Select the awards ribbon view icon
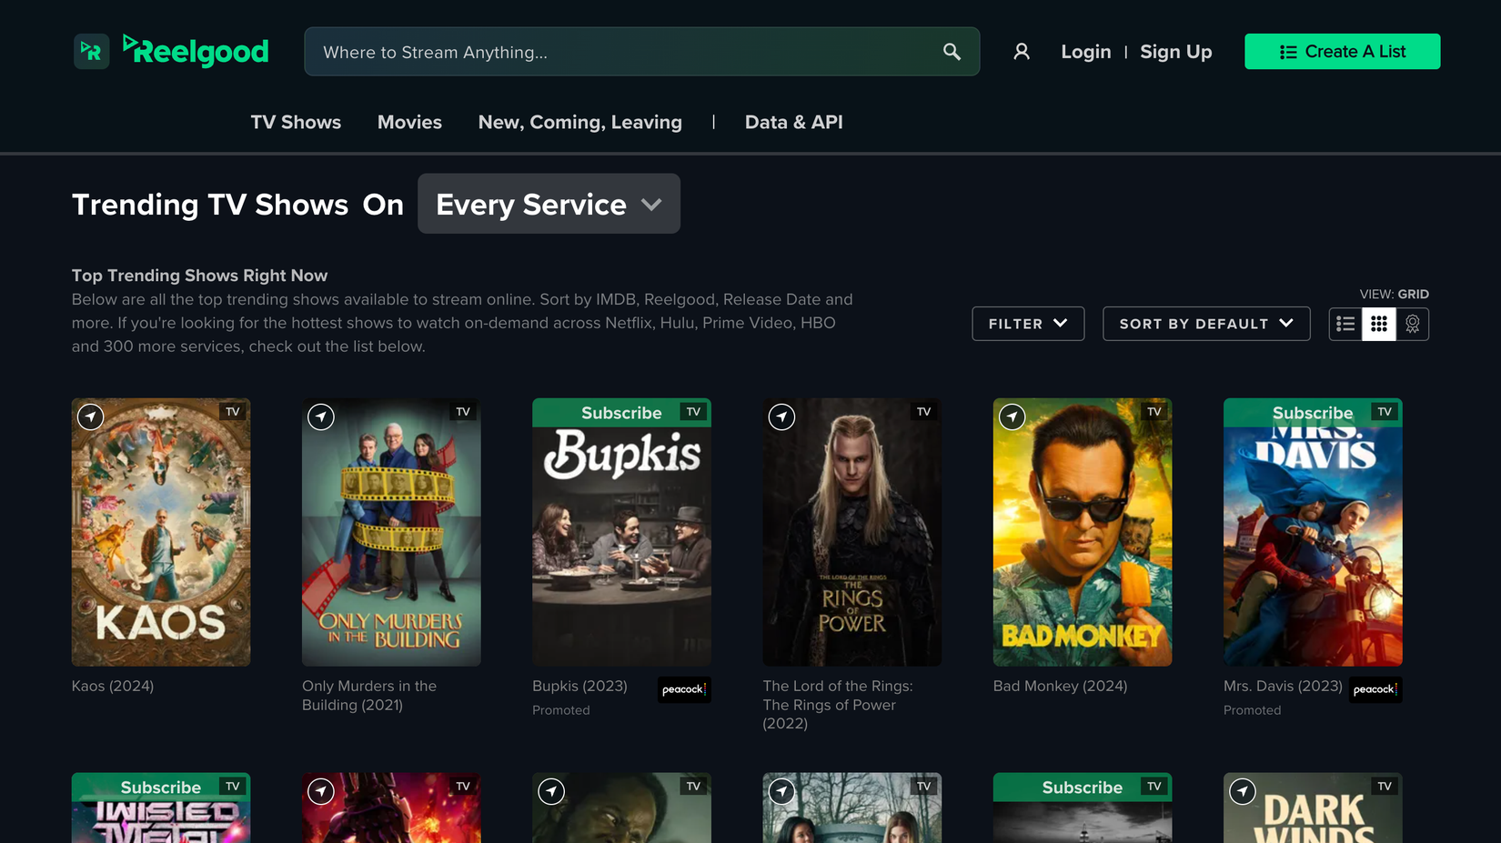This screenshot has width=1501, height=843. tap(1413, 324)
